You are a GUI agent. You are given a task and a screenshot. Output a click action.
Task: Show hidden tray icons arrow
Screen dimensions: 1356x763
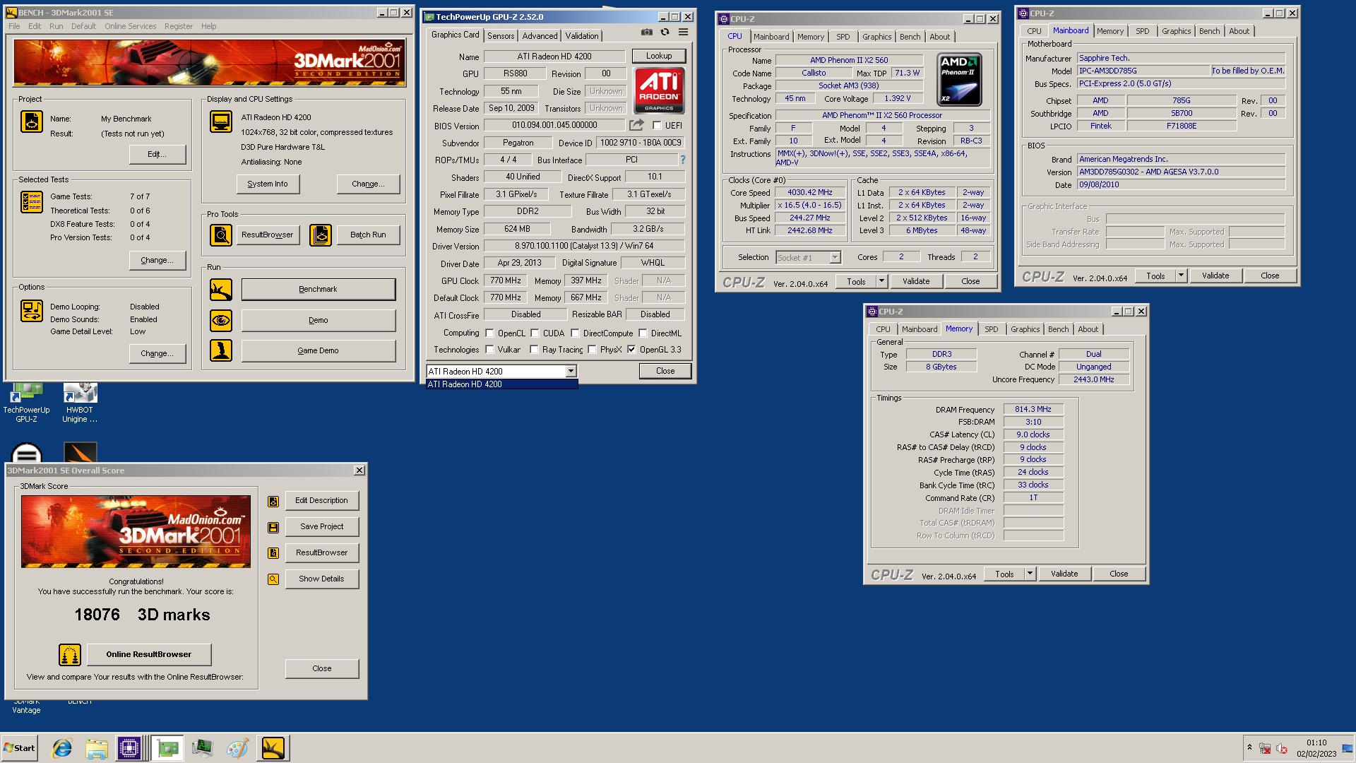pyautogui.click(x=1249, y=747)
